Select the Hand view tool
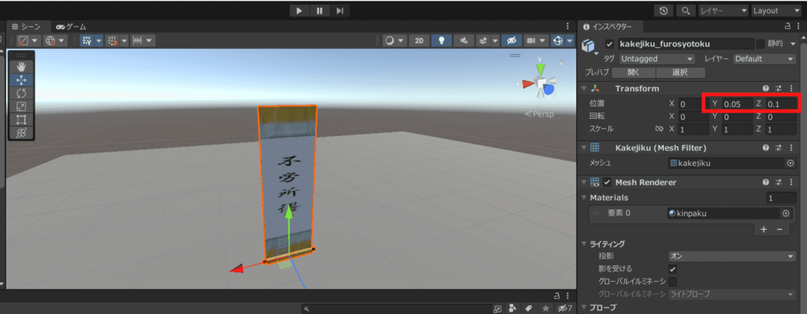This screenshot has width=807, height=314. (21, 67)
